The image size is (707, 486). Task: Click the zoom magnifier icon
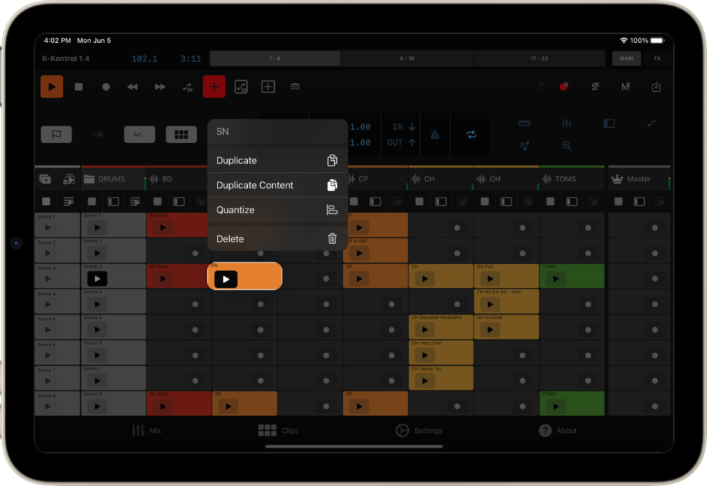pos(566,146)
